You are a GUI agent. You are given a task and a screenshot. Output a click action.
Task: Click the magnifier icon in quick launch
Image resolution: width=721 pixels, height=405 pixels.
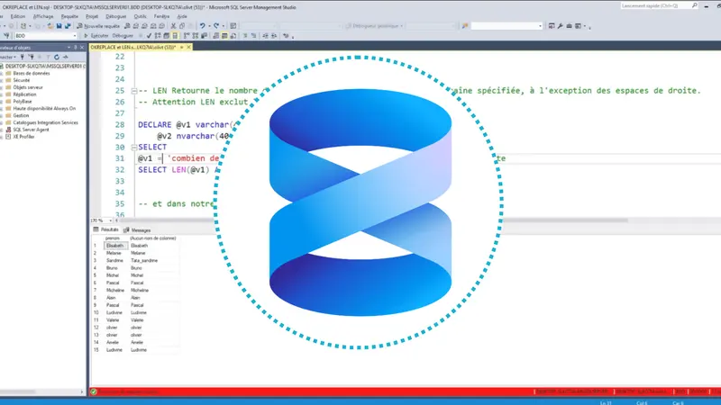click(694, 6)
